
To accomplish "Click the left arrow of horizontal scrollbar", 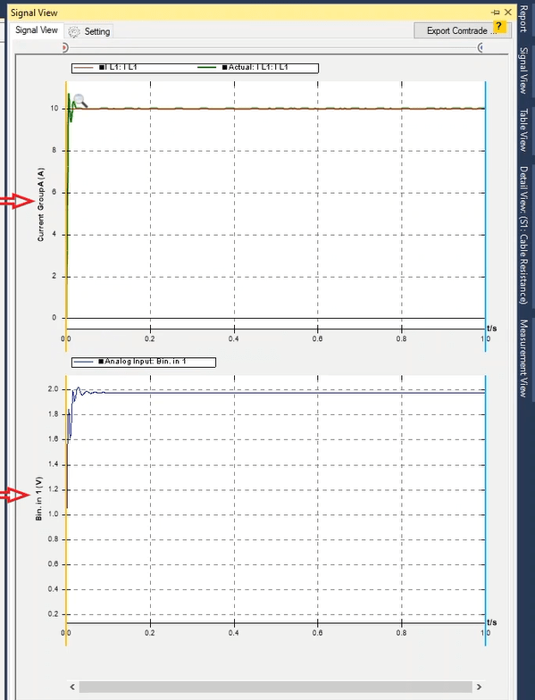I will (x=72, y=687).
